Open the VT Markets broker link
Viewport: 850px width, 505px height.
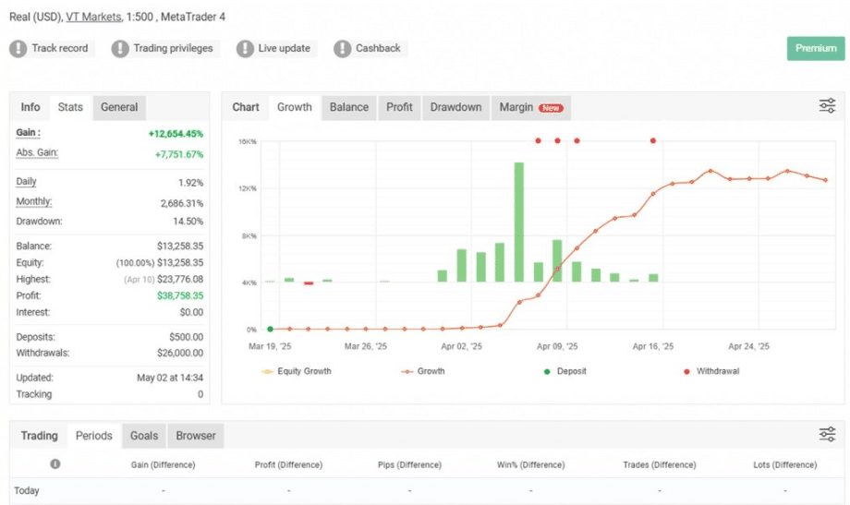93,17
